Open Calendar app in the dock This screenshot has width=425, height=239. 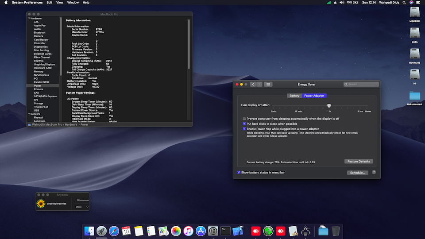126,231
